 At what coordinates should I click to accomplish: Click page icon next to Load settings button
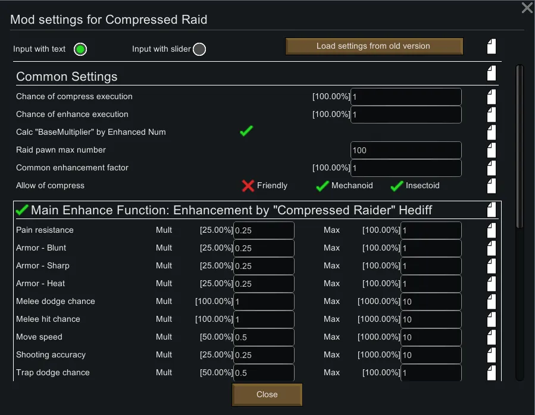[491, 46]
